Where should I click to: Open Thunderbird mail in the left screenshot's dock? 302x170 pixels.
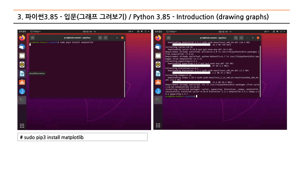(x=22, y=47)
